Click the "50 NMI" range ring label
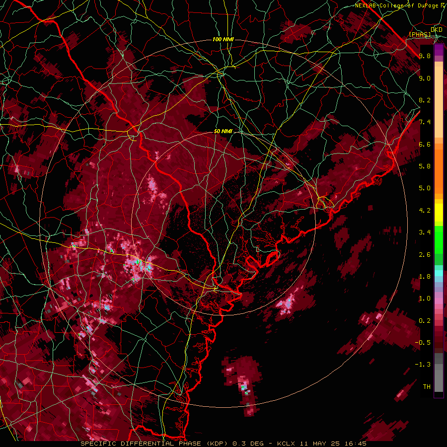 coord(223,132)
